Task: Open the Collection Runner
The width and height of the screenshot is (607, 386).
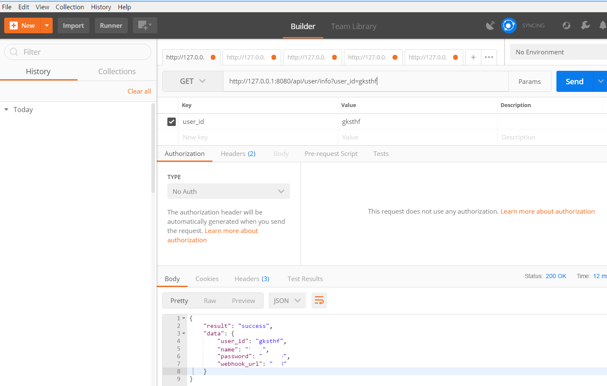Action: [111, 25]
